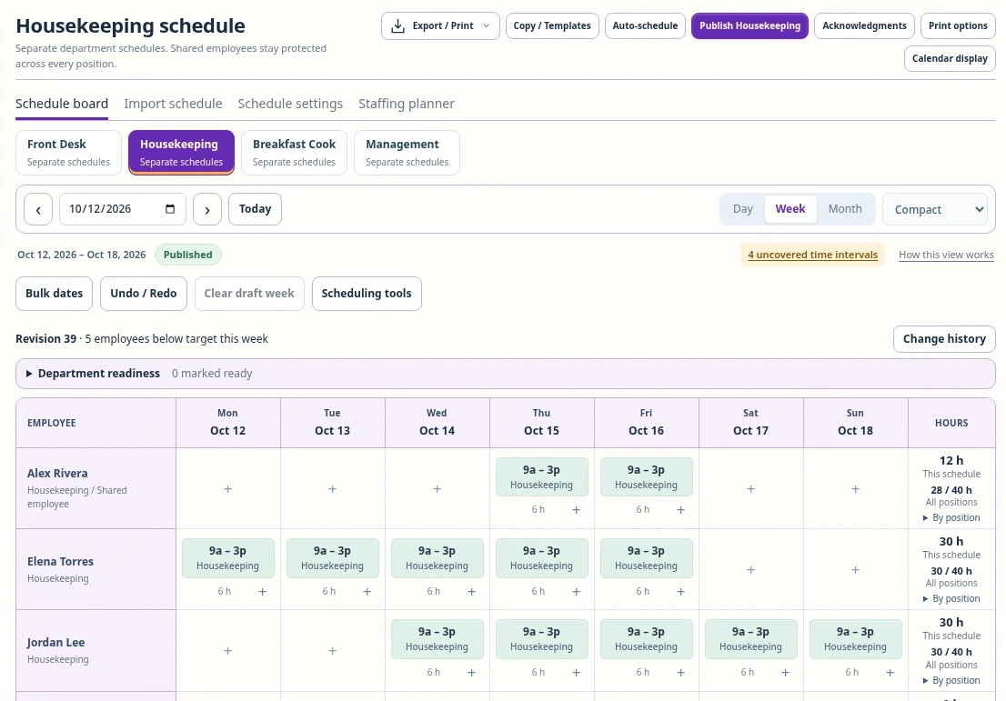Open Bulk dates
Image resolution: width=1006 pixels, height=701 pixels.
point(54,294)
